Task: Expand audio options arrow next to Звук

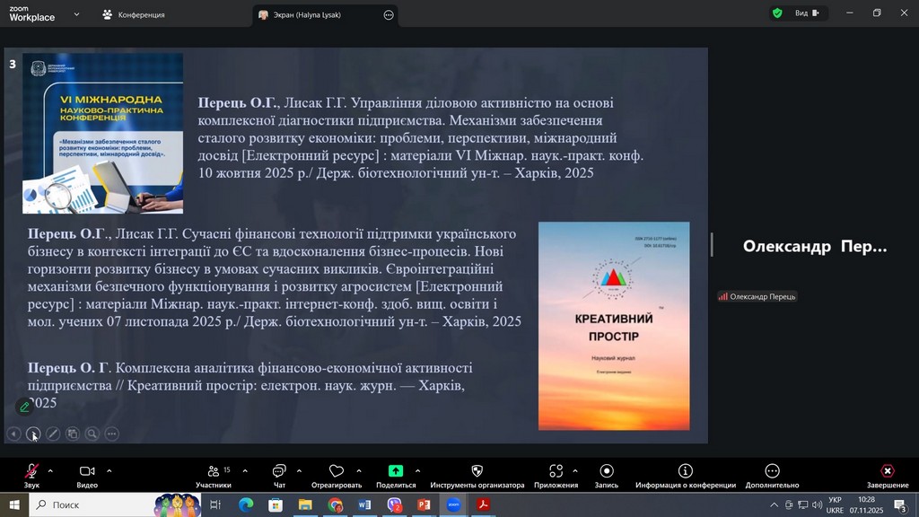Action: (50, 470)
